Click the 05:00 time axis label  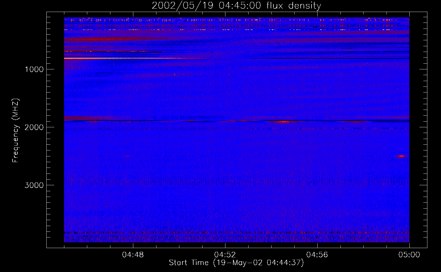click(409, 255)
